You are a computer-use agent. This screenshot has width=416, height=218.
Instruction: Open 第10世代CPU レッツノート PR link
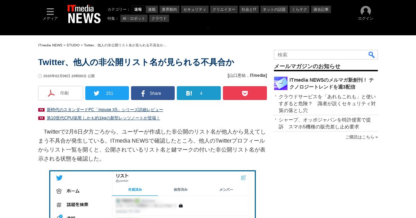(103, 118)
